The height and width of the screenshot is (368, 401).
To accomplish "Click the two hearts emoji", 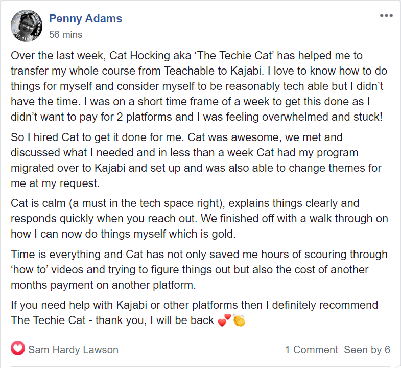I will (223, 321).
